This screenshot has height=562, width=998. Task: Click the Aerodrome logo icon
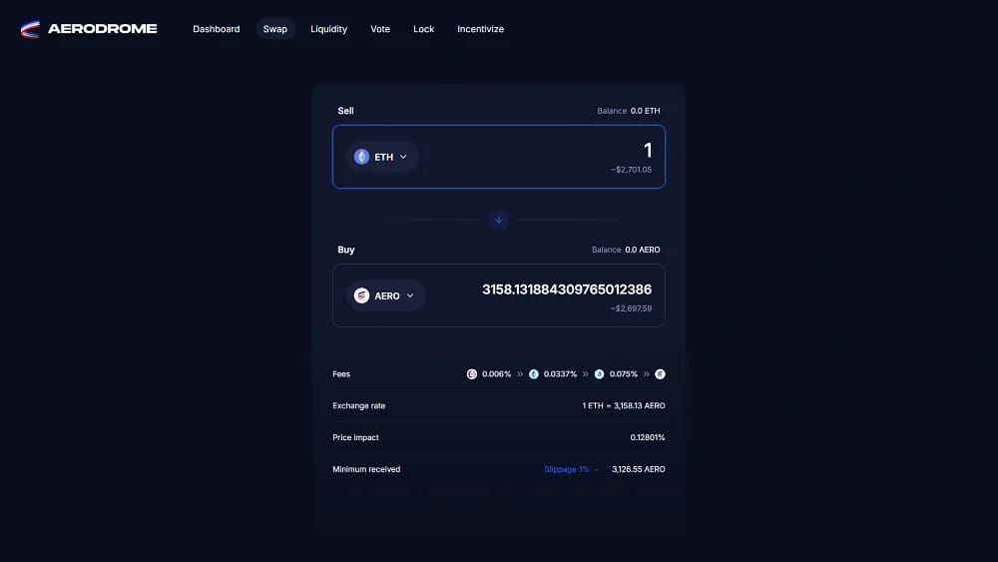[x=30, y=29]
